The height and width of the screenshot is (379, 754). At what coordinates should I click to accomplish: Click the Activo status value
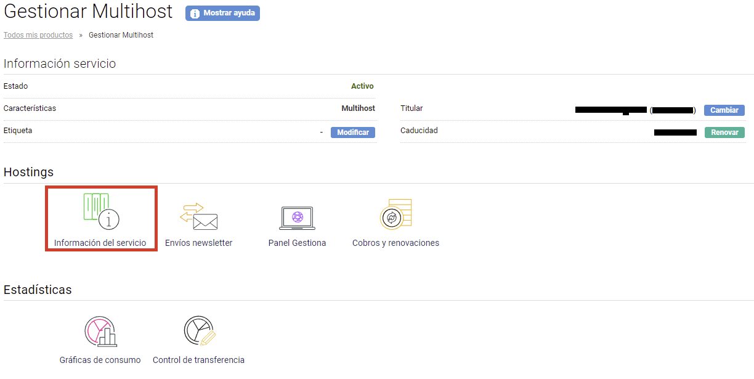coord(362,86)
